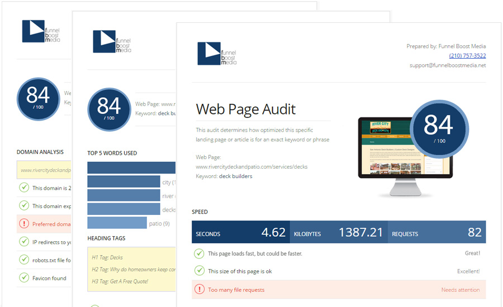
Task: Click the Funnel Boost Media logo on front report
Action: (x=217, y=54)
